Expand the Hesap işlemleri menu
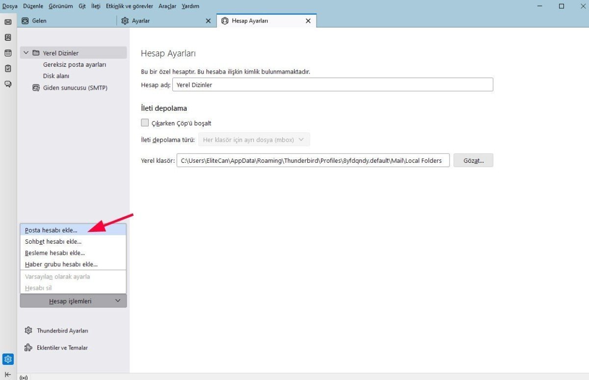This screenshot has width=589, height=380. coord(73,301)
